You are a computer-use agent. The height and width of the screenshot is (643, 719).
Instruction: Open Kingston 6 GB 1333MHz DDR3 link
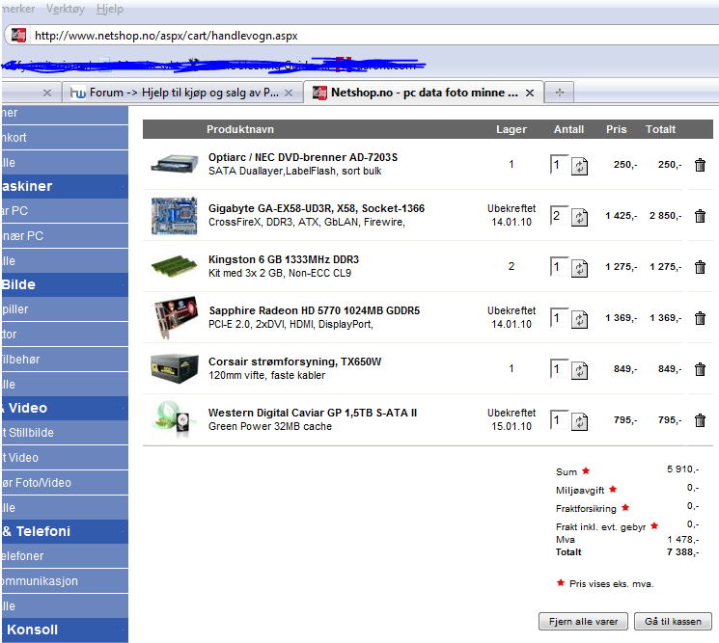tap(284, 259)
